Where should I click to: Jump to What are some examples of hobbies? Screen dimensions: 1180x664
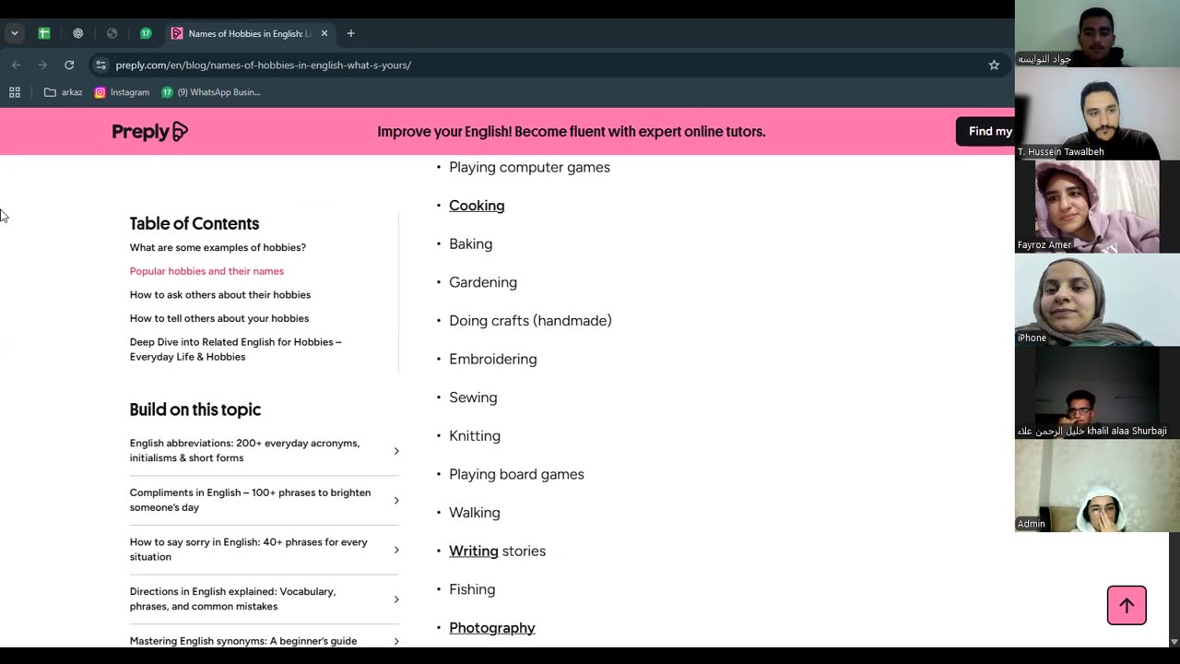[218, 247]
